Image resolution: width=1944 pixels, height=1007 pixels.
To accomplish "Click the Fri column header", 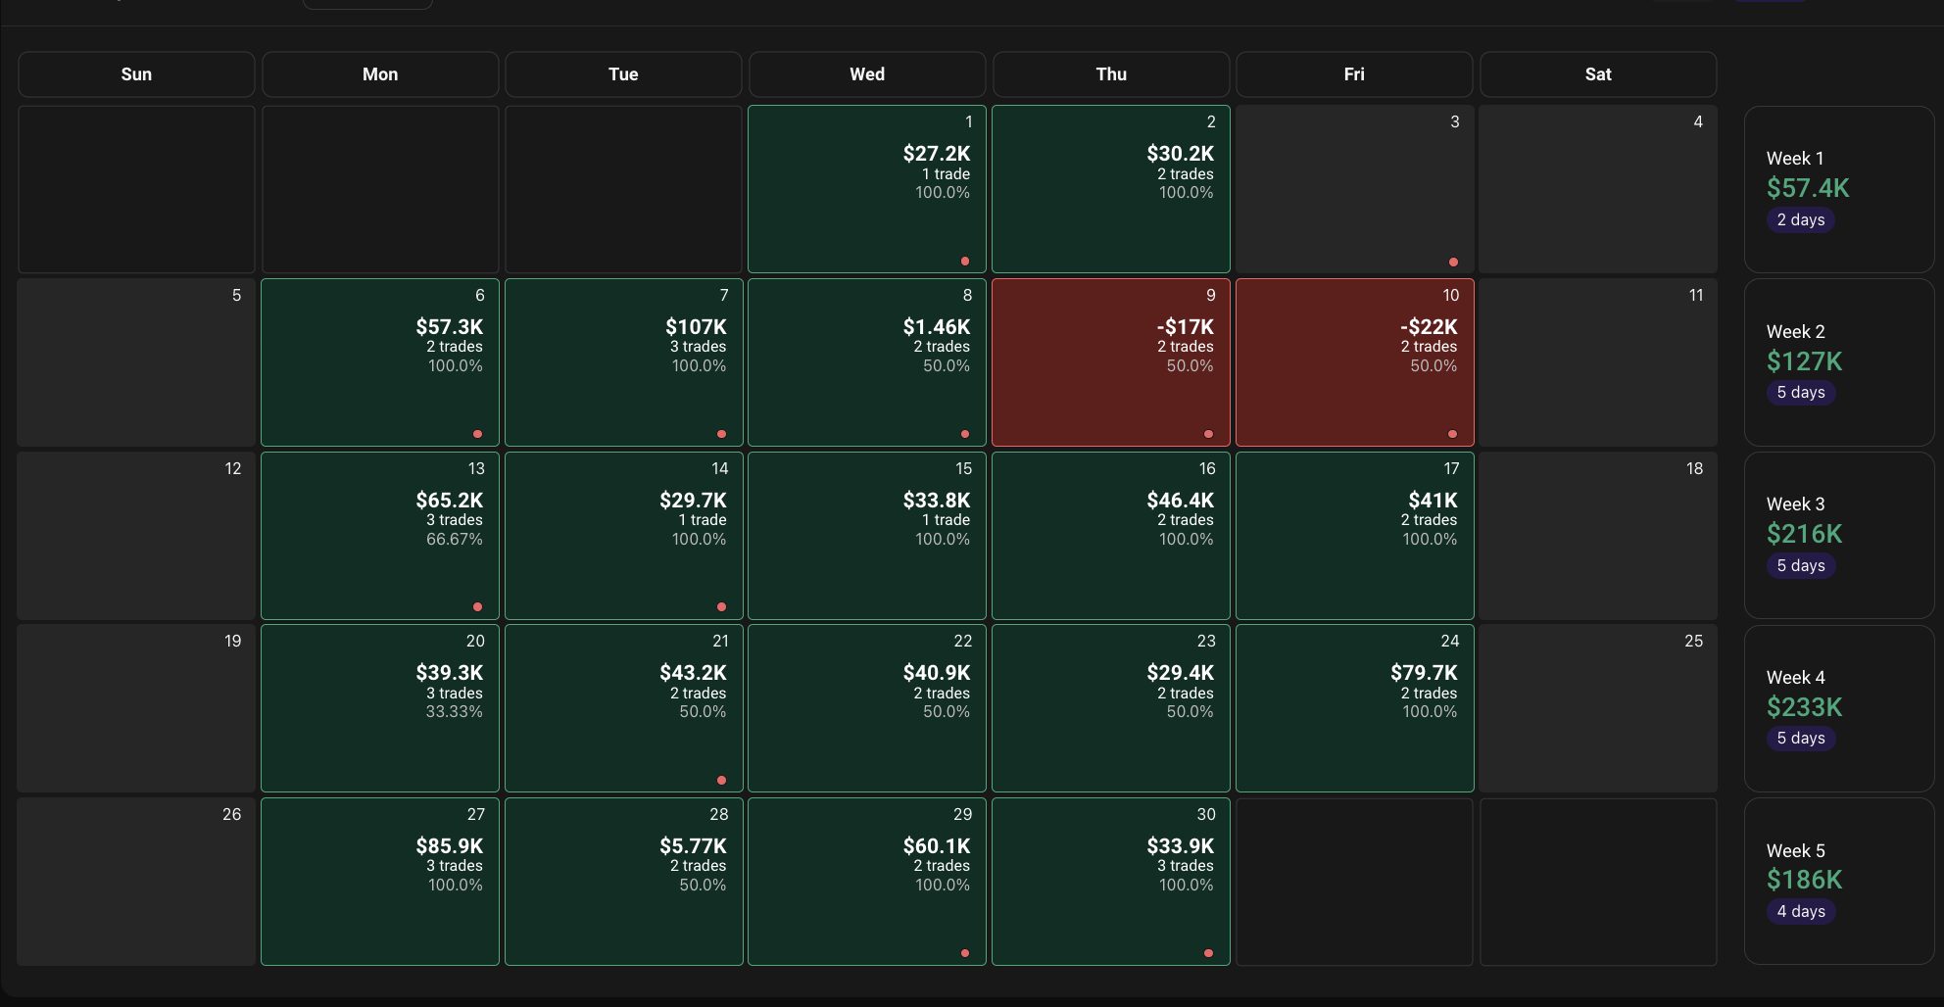I will 1354,74.
